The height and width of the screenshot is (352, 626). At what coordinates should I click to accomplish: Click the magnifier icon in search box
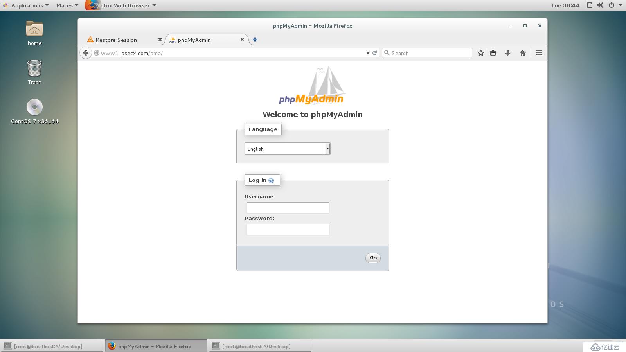pyautogui.click(x=387, y=53)
